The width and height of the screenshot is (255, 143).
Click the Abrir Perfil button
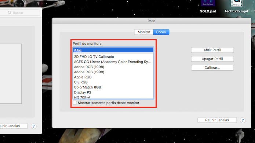click(212, 50)
